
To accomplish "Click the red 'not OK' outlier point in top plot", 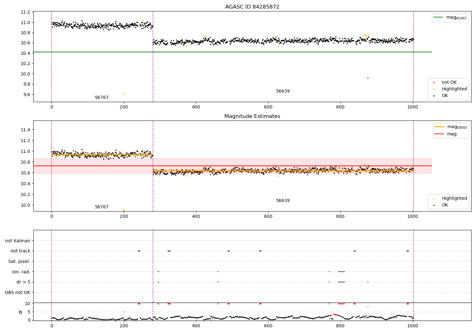I will pos(368,78).
